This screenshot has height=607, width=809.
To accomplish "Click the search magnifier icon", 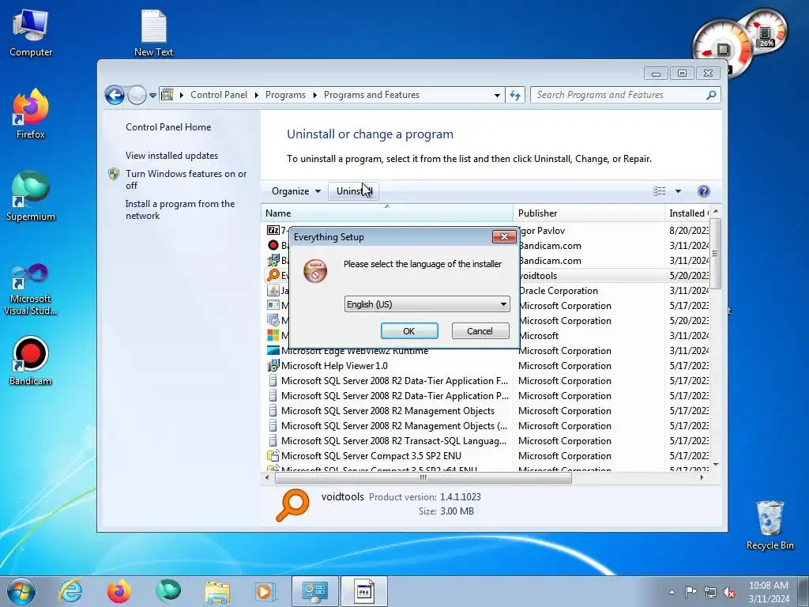I will click(x=711, y=95).
